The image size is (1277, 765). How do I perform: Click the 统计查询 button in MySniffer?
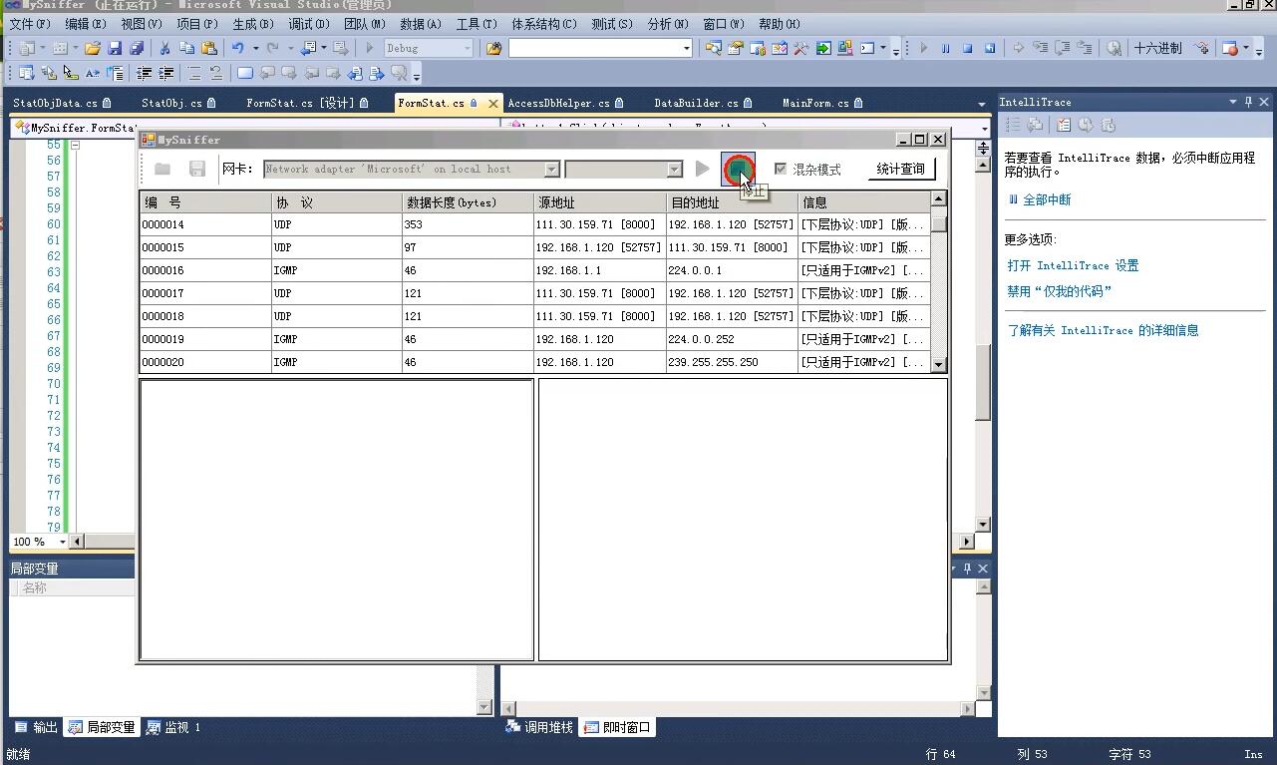(900, 170)
